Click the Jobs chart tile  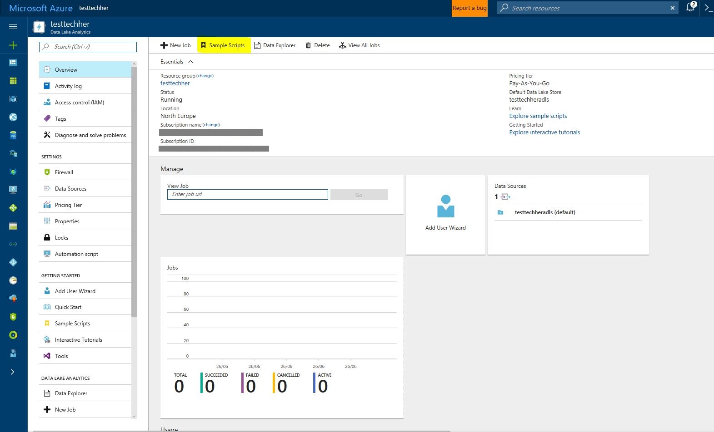pyautogui.click(x=282, y=338)
